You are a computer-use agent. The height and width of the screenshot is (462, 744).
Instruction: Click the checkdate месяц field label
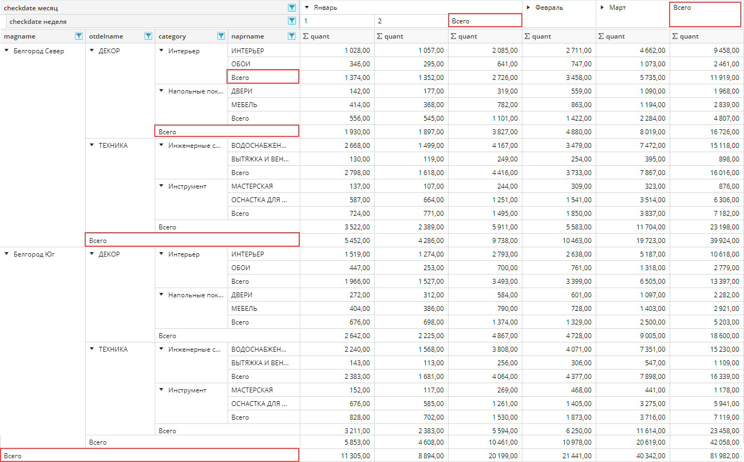pos(31,8)
